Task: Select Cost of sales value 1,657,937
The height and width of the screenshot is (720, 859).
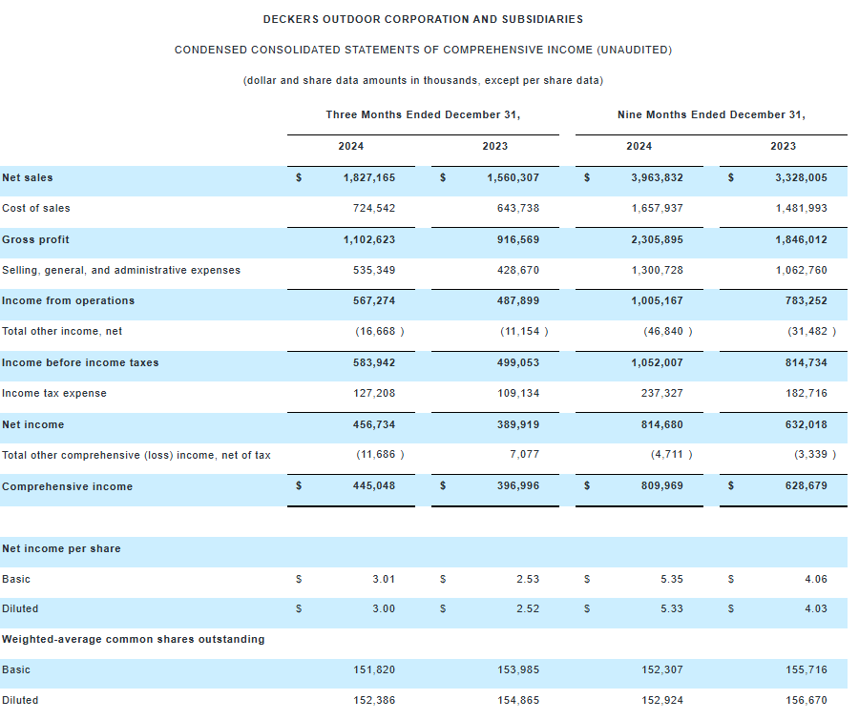Action: click(x=658, y=208)
